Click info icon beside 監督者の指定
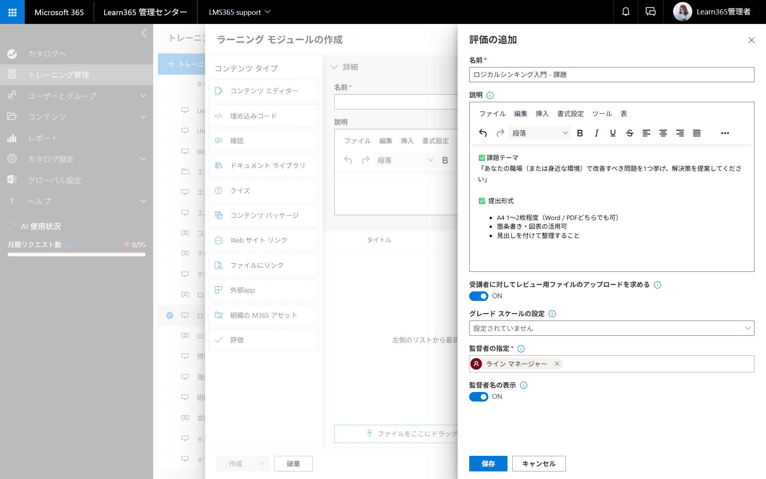The image size is (766, 479). tap(521, 349)
